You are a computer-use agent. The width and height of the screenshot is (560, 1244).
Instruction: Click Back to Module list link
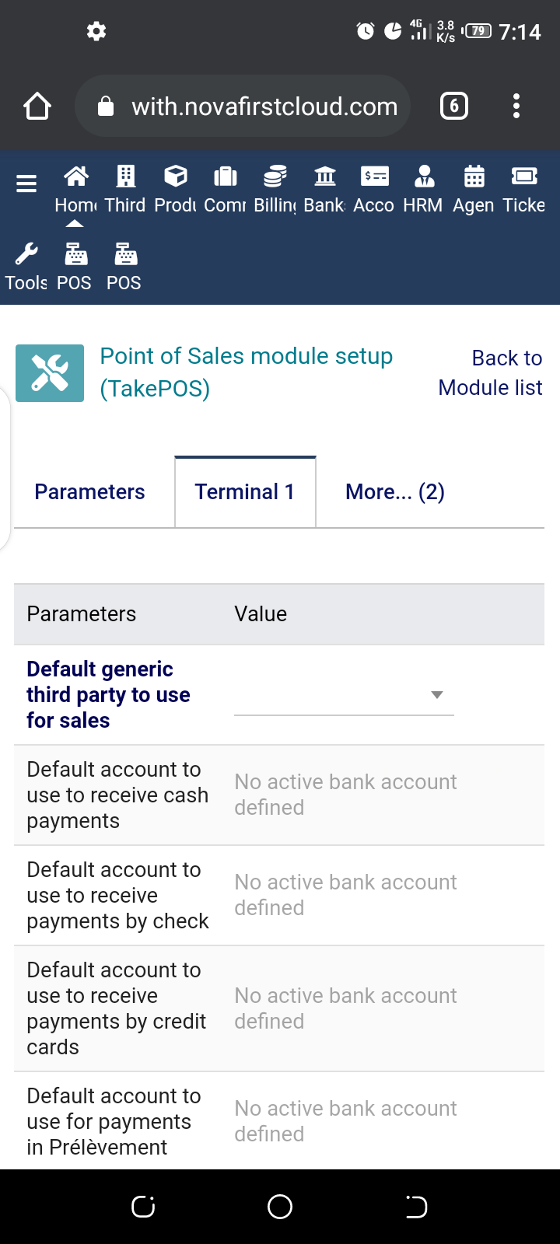point(490,372)
